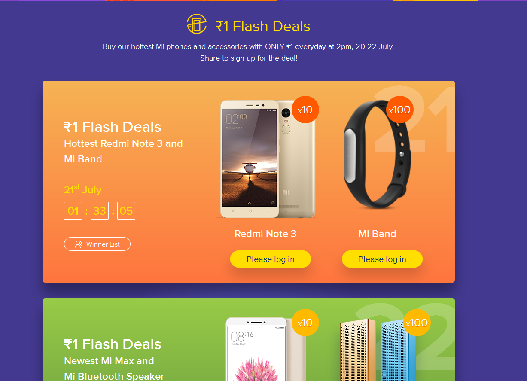Screen dimensions: 527x381
Task: Click the yellow x10 badge on Mi Max
Action: coord(305,323)
